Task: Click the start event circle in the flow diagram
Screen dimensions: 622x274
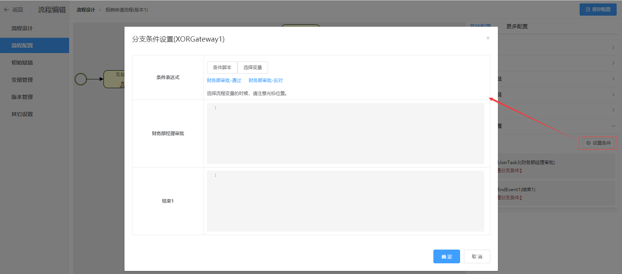Action: [x=81, y=79]
